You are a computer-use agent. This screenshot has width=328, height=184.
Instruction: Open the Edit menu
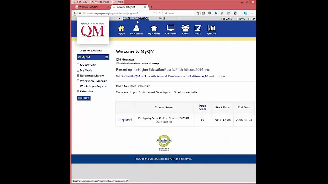point(79,2)
